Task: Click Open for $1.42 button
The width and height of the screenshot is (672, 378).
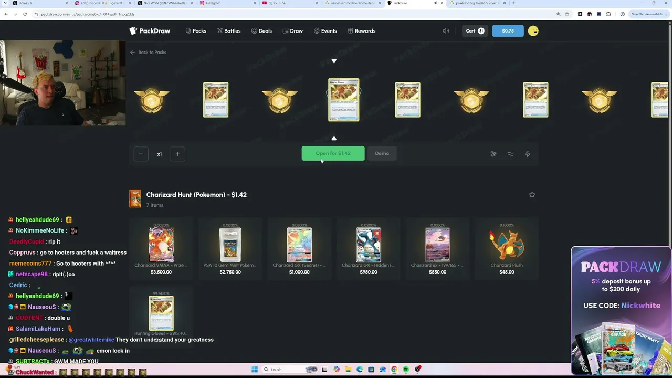Action: (x=333, y=153)
